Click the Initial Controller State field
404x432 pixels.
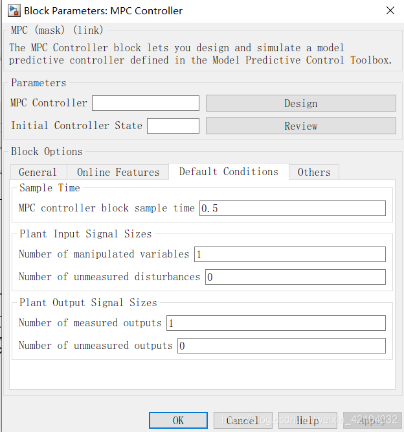click(173, 126)
